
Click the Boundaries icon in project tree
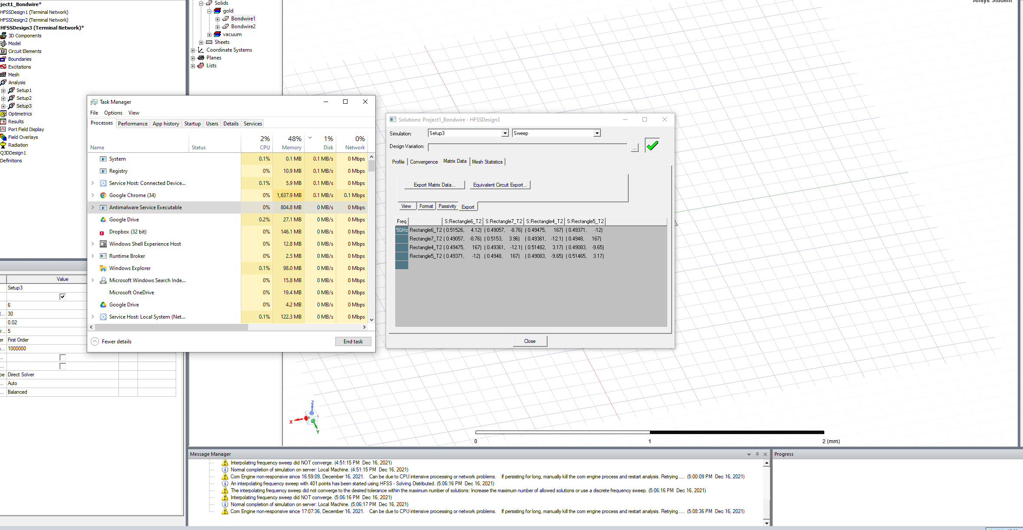tap(3, 59)
